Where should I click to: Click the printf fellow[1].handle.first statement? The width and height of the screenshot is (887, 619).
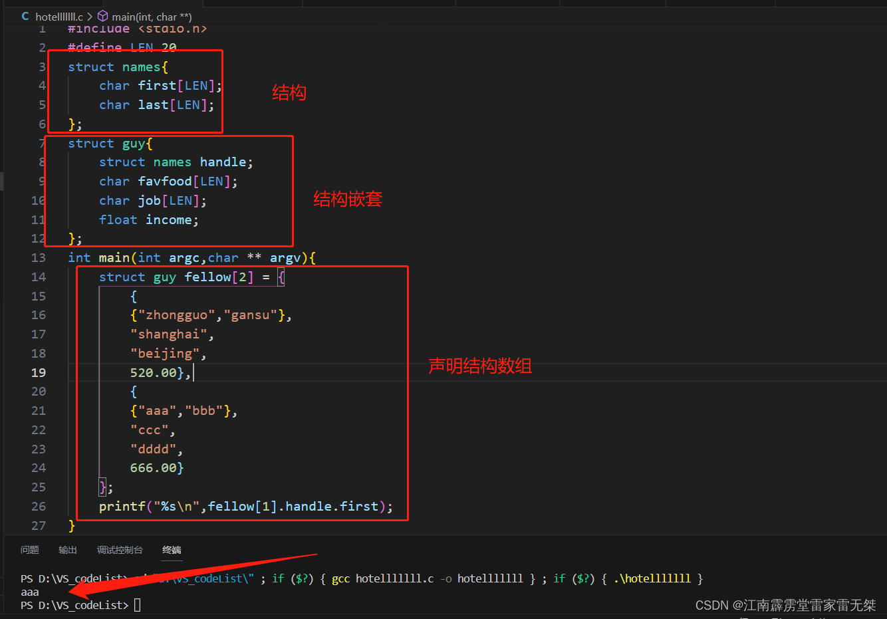coord(246,507)
